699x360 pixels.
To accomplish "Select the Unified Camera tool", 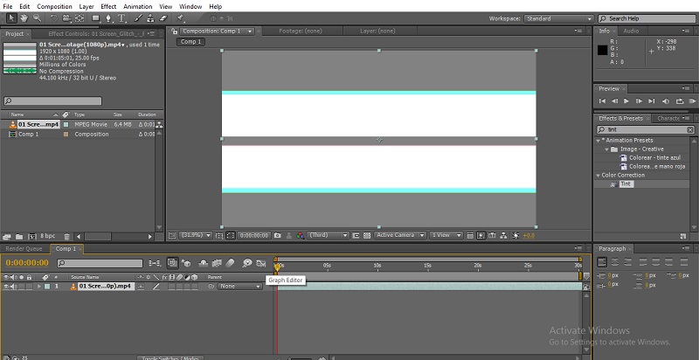I will click(66, 18).
